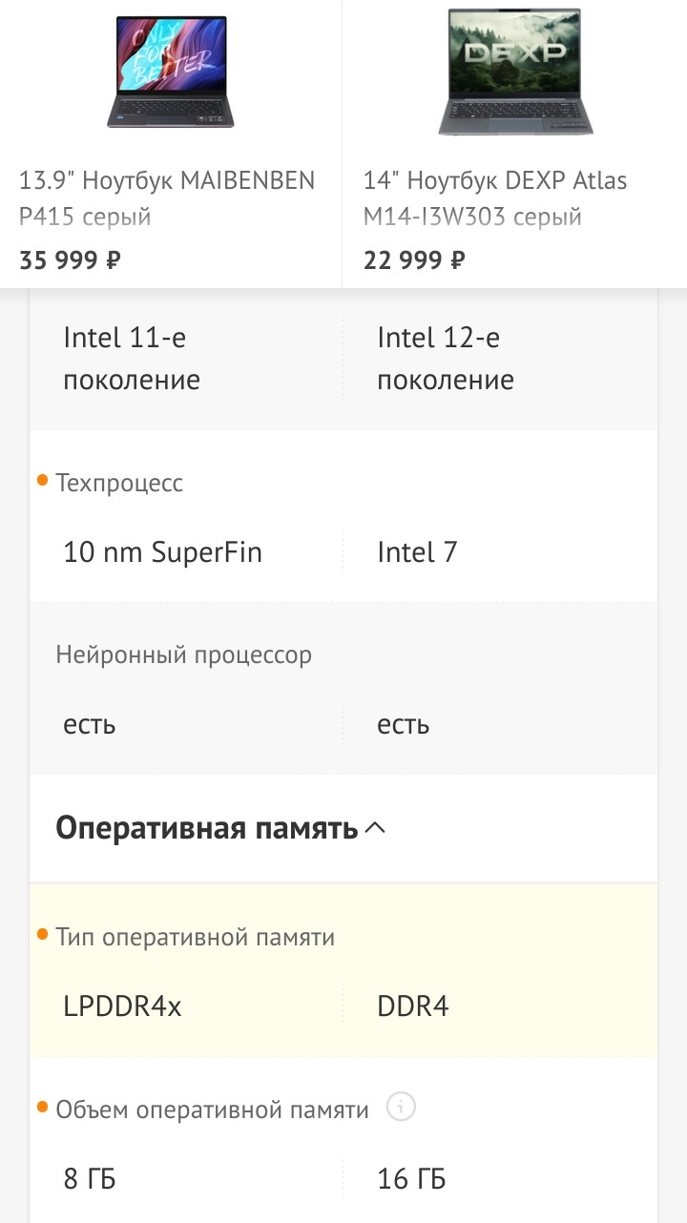Open the info icon beside Объем оперативной памяти
Screen dimensions: 687x1223
402,1109
